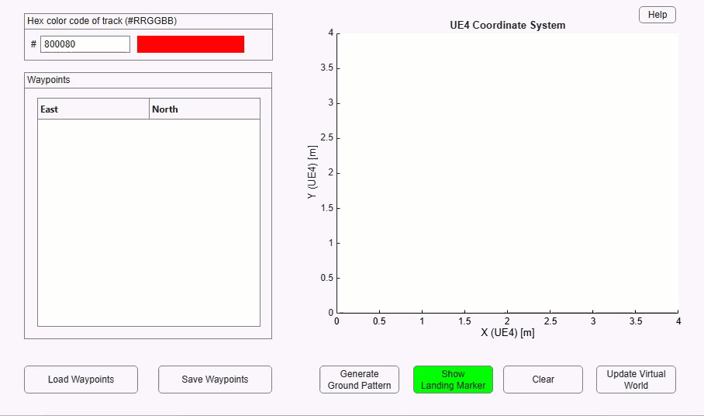The image size is (704, 416).
Task: Click Update Virtual World button
Action: coord(636,380)
